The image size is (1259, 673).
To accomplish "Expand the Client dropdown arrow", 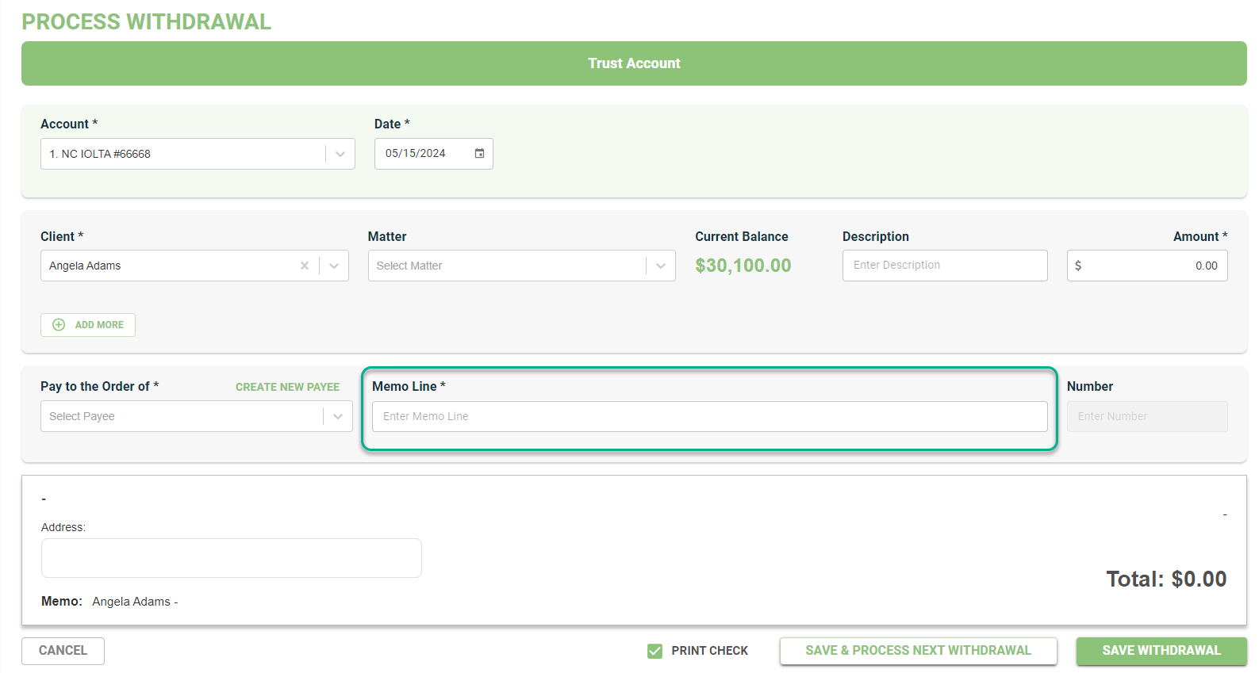I will tap(334, 266).
